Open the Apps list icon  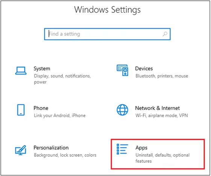tap(122, 149)
